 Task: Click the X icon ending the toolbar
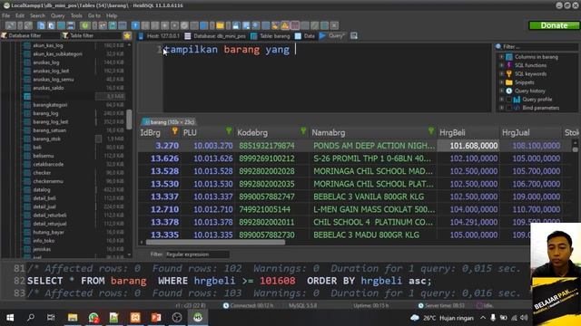click(334, 25)
